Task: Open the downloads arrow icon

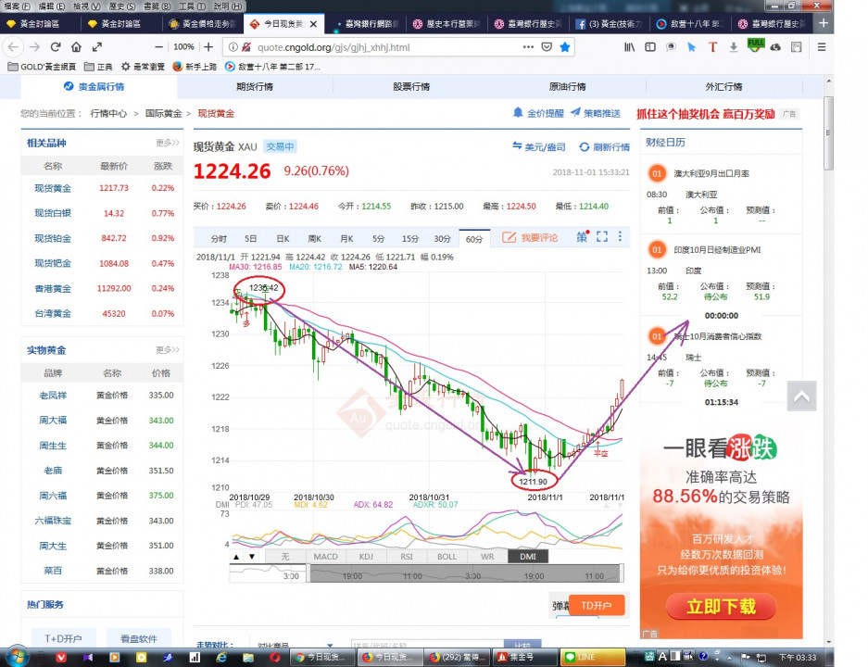Action: click(x=734, y=47)
